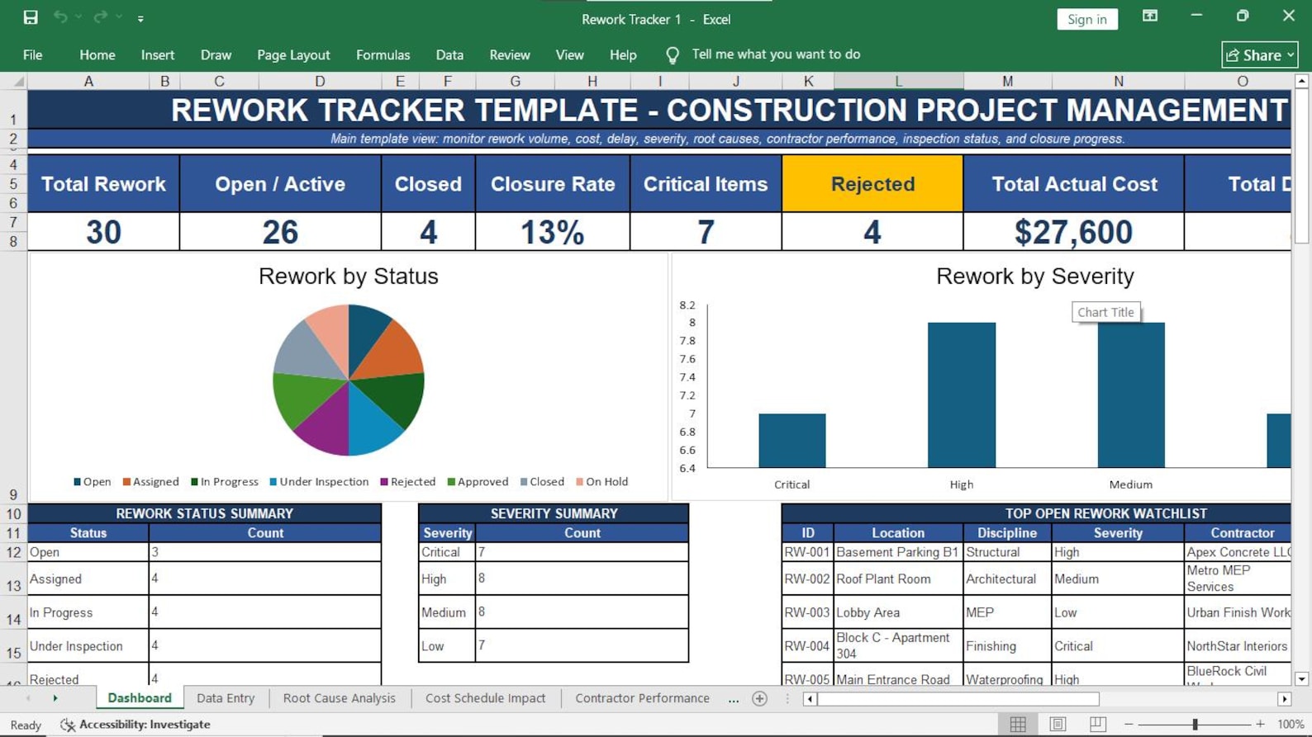Click the Ribbon Display Options icon
Screen dimensions: 1312x737
[1149, 17]
